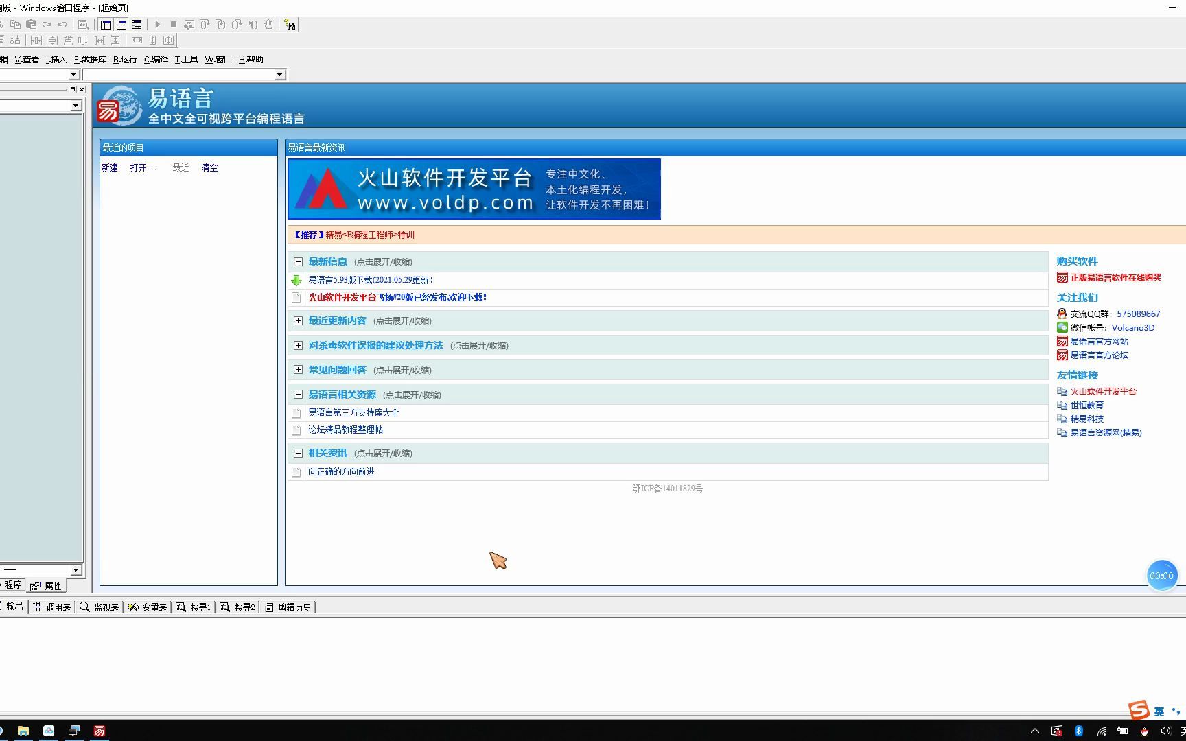This screenshot has height=741, width=1186.
Task: Select the 输出 bottom tab
Action: [x=14, y=607]
